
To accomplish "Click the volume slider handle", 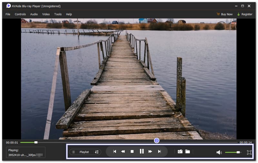I will coord(238,152).
